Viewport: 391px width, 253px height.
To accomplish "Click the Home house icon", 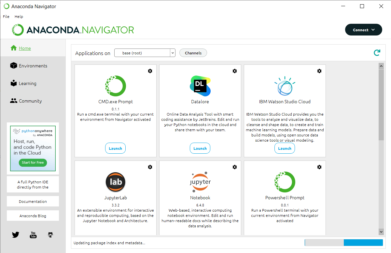I will coord(13,48).
